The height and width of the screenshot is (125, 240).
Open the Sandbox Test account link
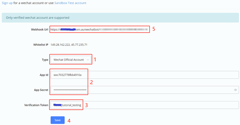(x=70, y=3)
